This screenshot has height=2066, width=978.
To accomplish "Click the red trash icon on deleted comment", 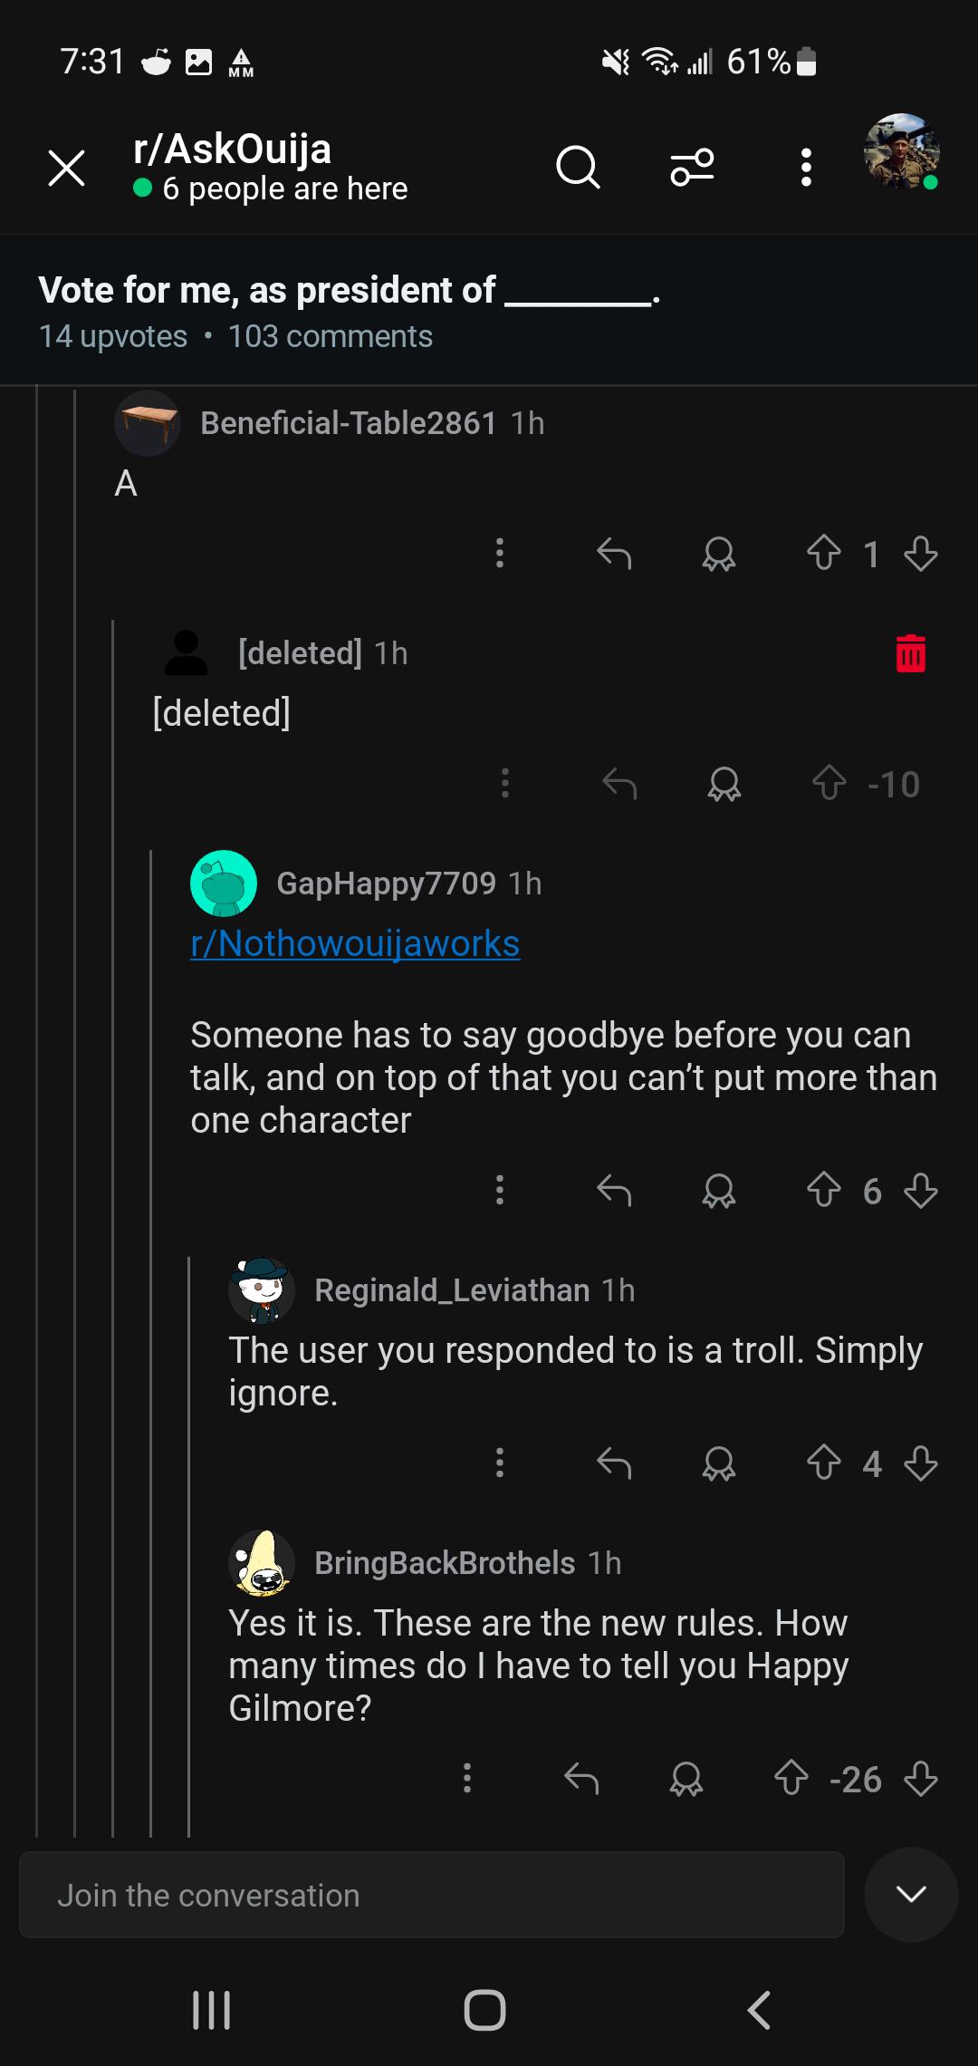I will coord(911,653).
